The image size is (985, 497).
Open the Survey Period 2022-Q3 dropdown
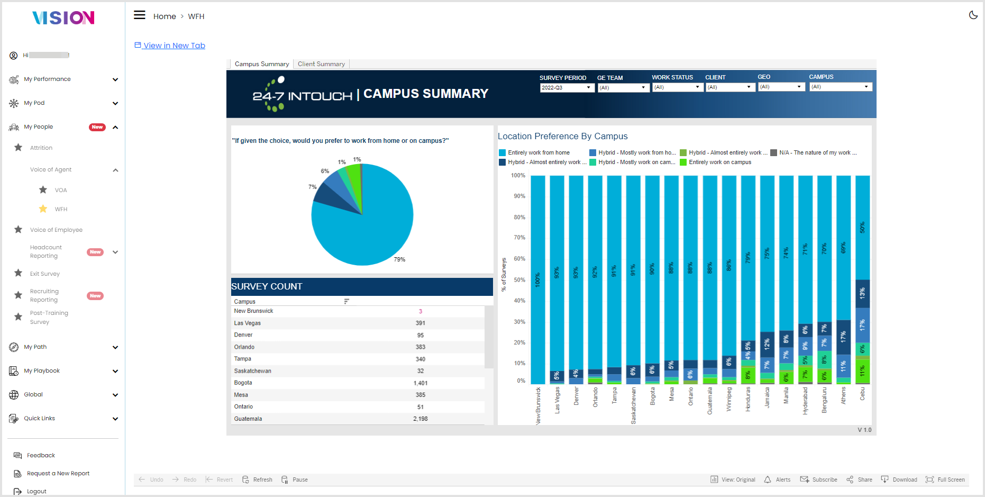(x=567, y=88)
